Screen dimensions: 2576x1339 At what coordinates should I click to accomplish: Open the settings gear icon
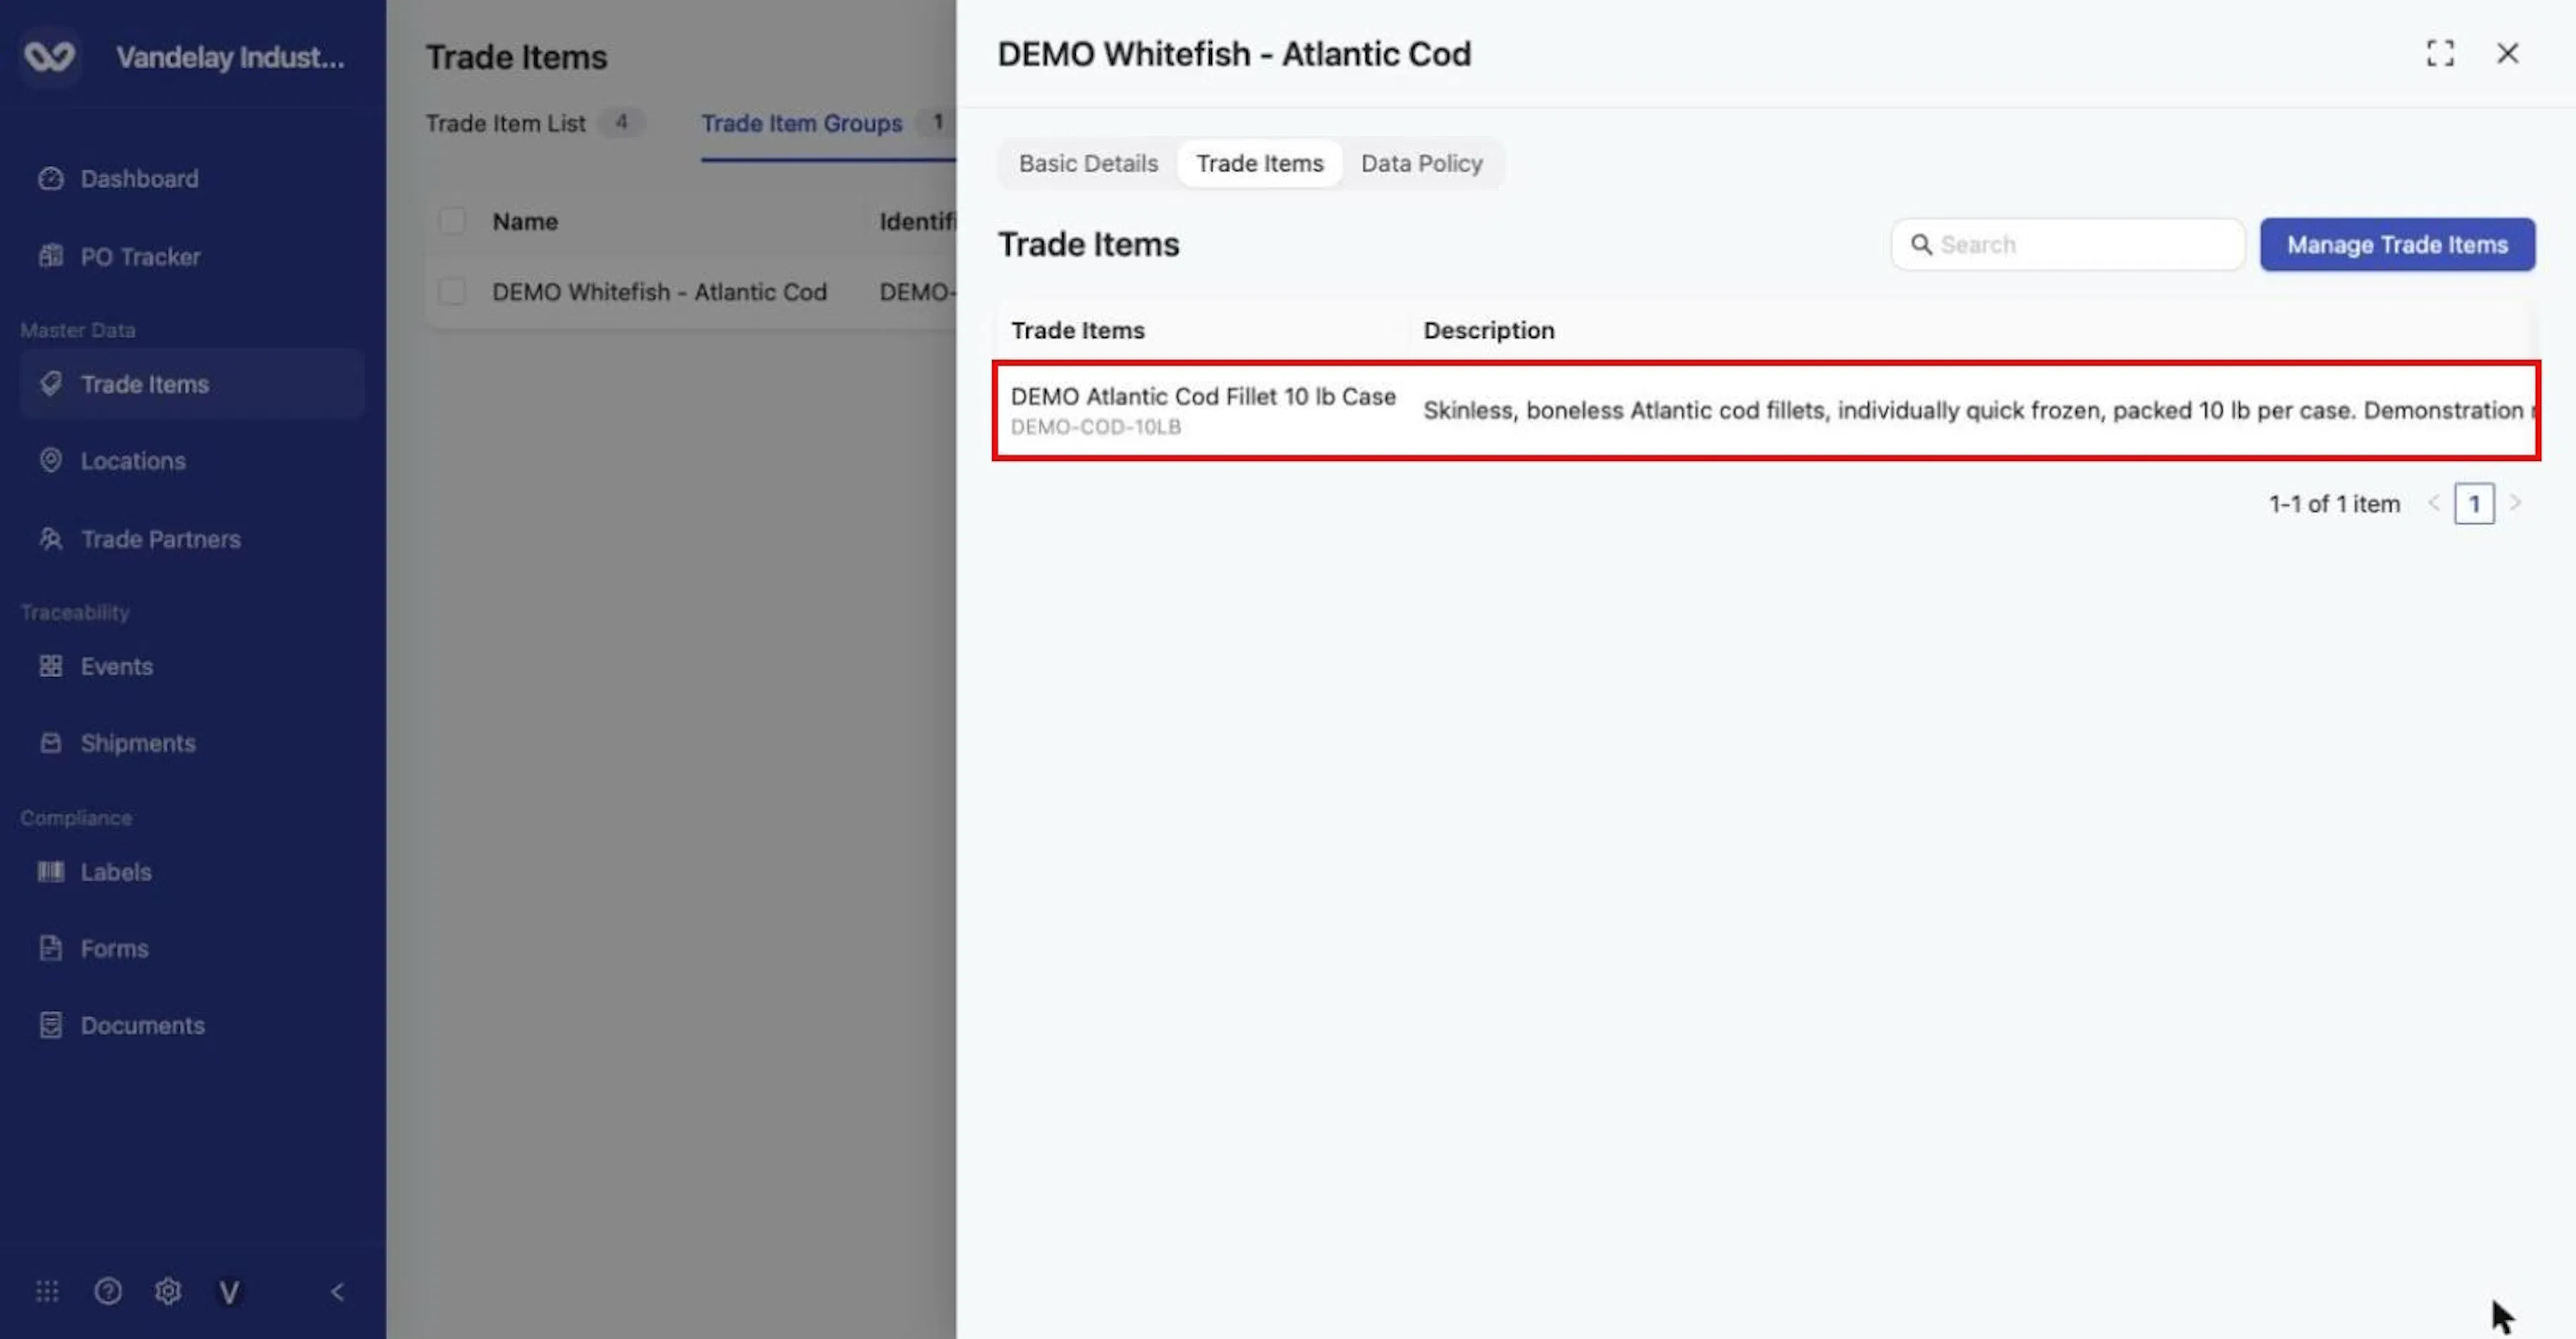168,1292
